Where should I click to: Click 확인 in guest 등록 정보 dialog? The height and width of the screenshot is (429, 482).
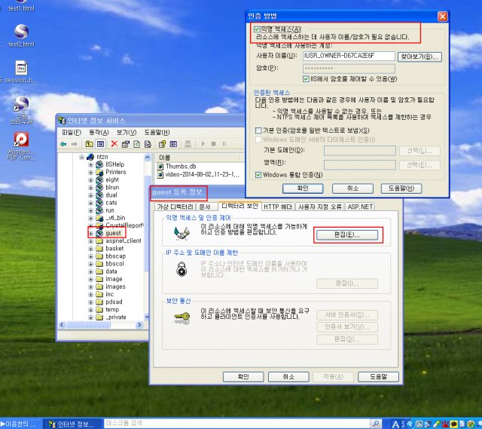coord(243,377)
